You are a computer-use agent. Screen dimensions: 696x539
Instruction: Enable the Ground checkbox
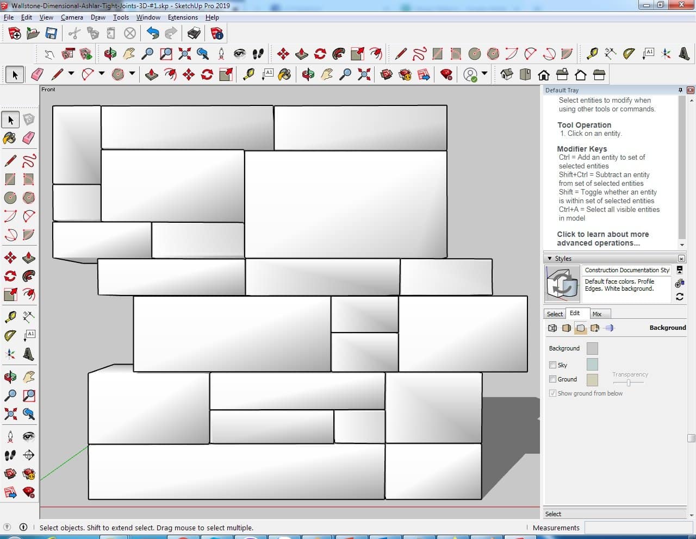click(552, 379)
